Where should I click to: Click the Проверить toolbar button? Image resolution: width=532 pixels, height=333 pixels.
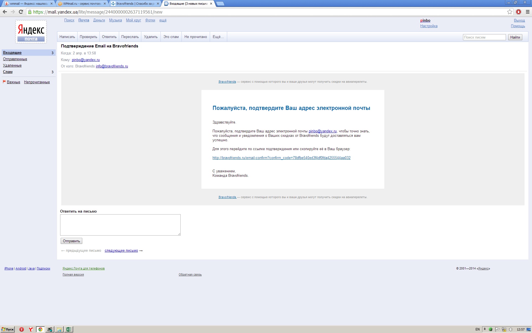pyautogui.click(x=88, y=37)
